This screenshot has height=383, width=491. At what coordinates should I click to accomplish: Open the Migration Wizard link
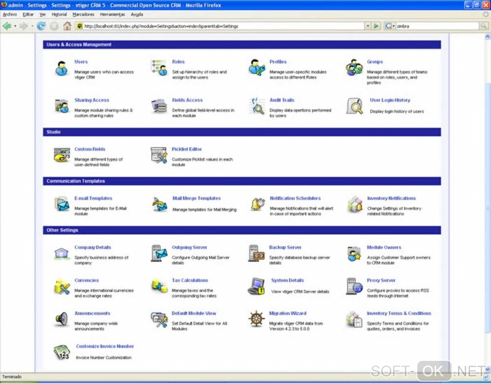click(288, 313)
